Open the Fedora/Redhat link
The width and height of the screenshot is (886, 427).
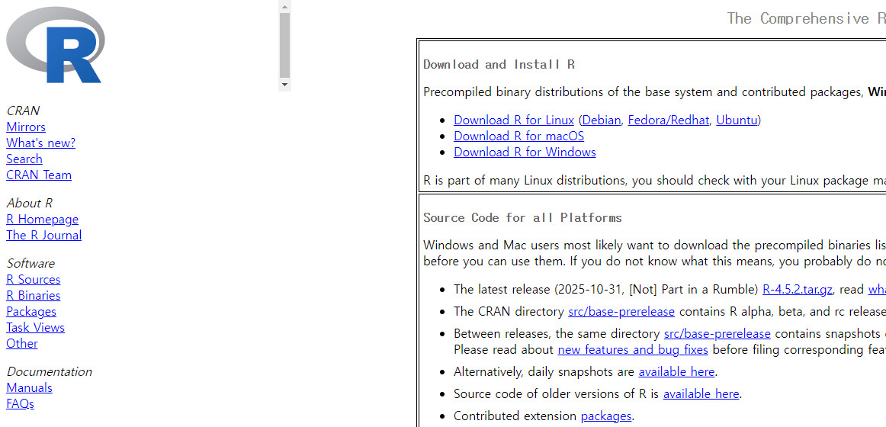pos(669,120)
